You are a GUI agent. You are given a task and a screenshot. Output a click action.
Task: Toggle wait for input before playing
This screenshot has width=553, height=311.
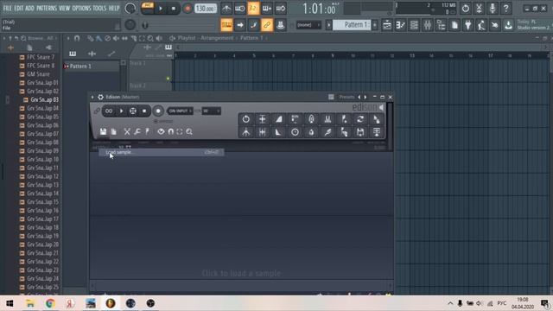pyautogui.click(x=240, y=9)
